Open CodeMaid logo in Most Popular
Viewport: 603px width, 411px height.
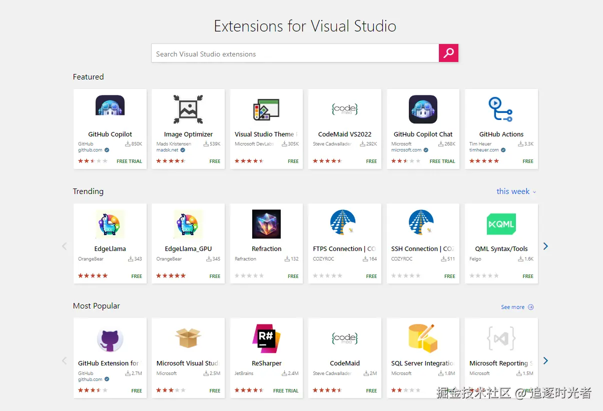click(345, 338)
